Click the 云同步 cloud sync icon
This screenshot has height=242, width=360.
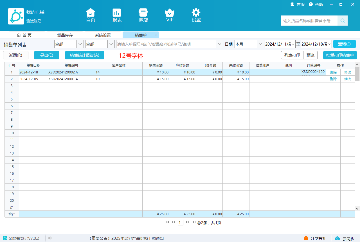tap(337, 238)
